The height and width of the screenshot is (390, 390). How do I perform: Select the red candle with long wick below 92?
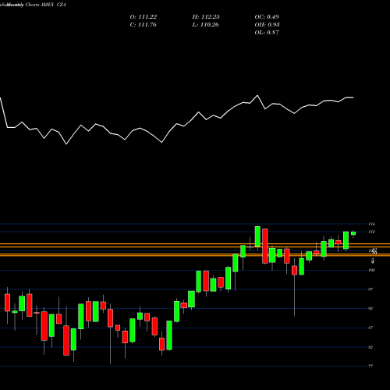point(294,271)
